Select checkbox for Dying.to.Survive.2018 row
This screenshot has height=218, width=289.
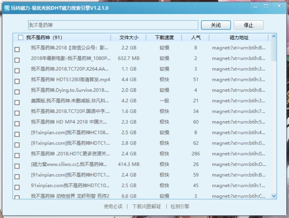point(17,92)
